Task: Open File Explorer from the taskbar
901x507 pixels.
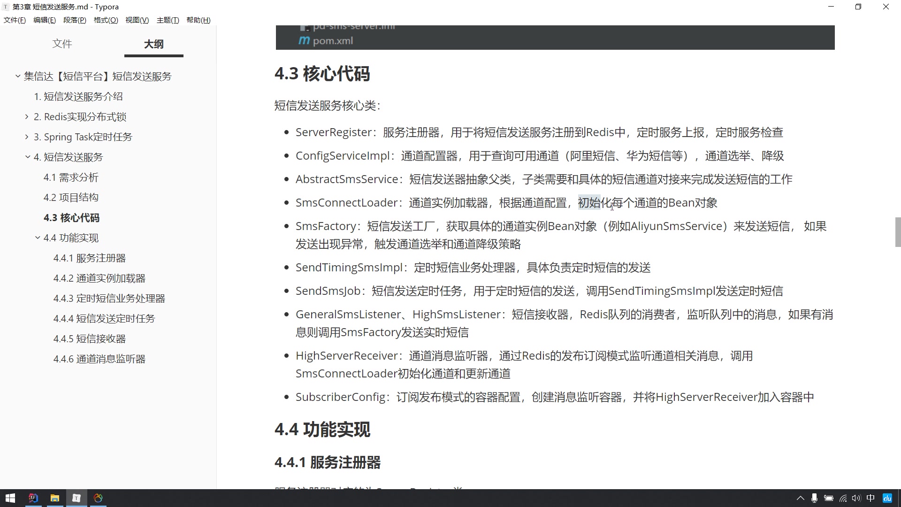Action: tap(55, 498)
